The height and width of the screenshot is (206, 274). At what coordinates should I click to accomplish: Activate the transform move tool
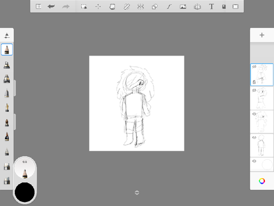[x=98, y=7]
